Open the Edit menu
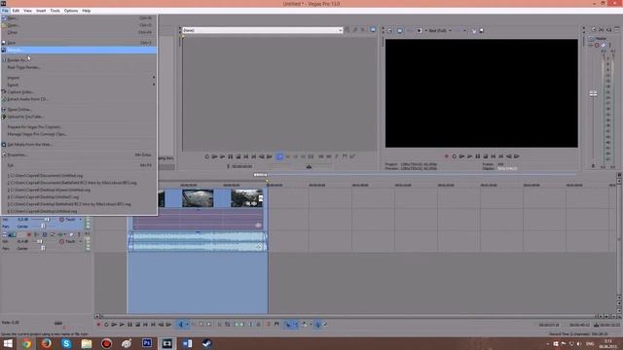Screen dimensions: 623x350 [x=16, y=11]
